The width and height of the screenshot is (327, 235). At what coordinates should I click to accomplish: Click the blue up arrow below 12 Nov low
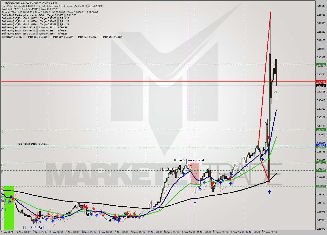(x=269, y=192)
